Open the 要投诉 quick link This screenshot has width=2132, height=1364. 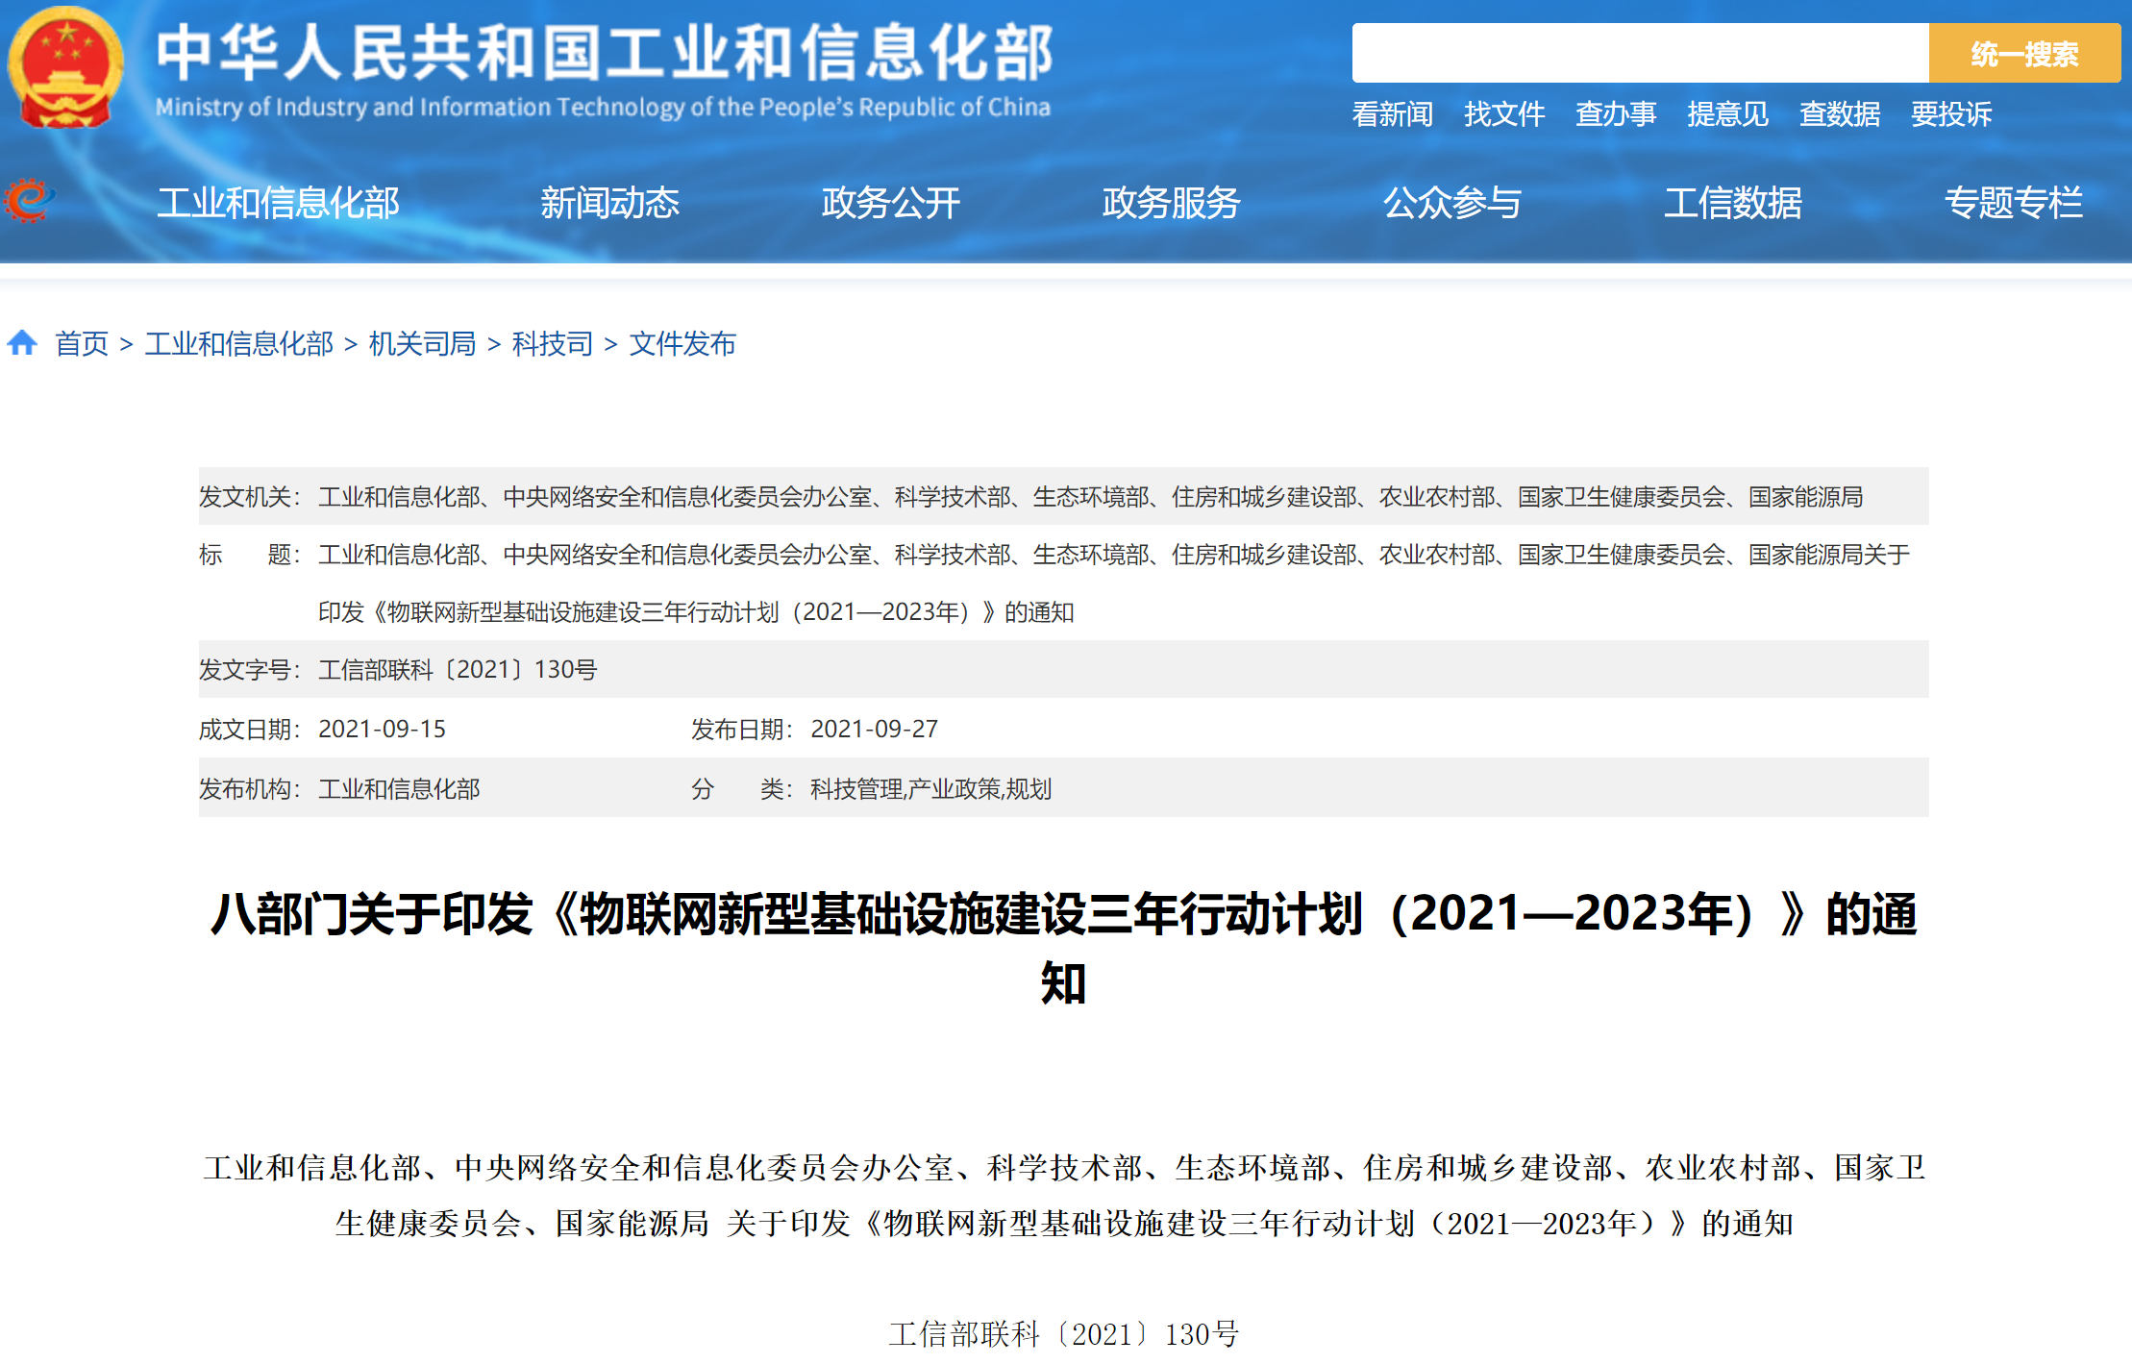(1951, 114)
